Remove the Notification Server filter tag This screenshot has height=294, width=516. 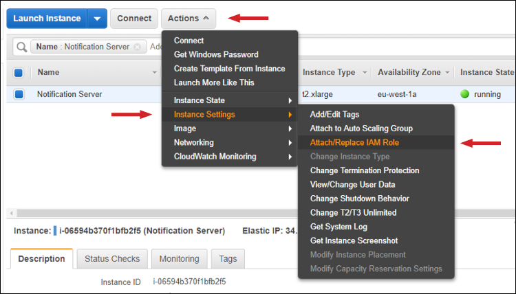137,47
